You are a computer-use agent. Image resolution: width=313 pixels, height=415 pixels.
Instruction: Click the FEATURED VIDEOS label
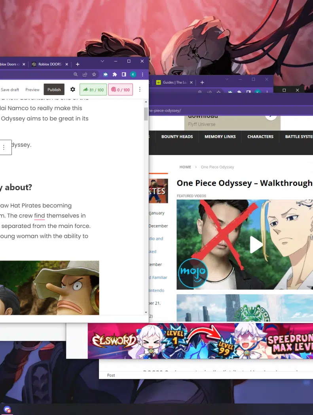click(192, 196)
